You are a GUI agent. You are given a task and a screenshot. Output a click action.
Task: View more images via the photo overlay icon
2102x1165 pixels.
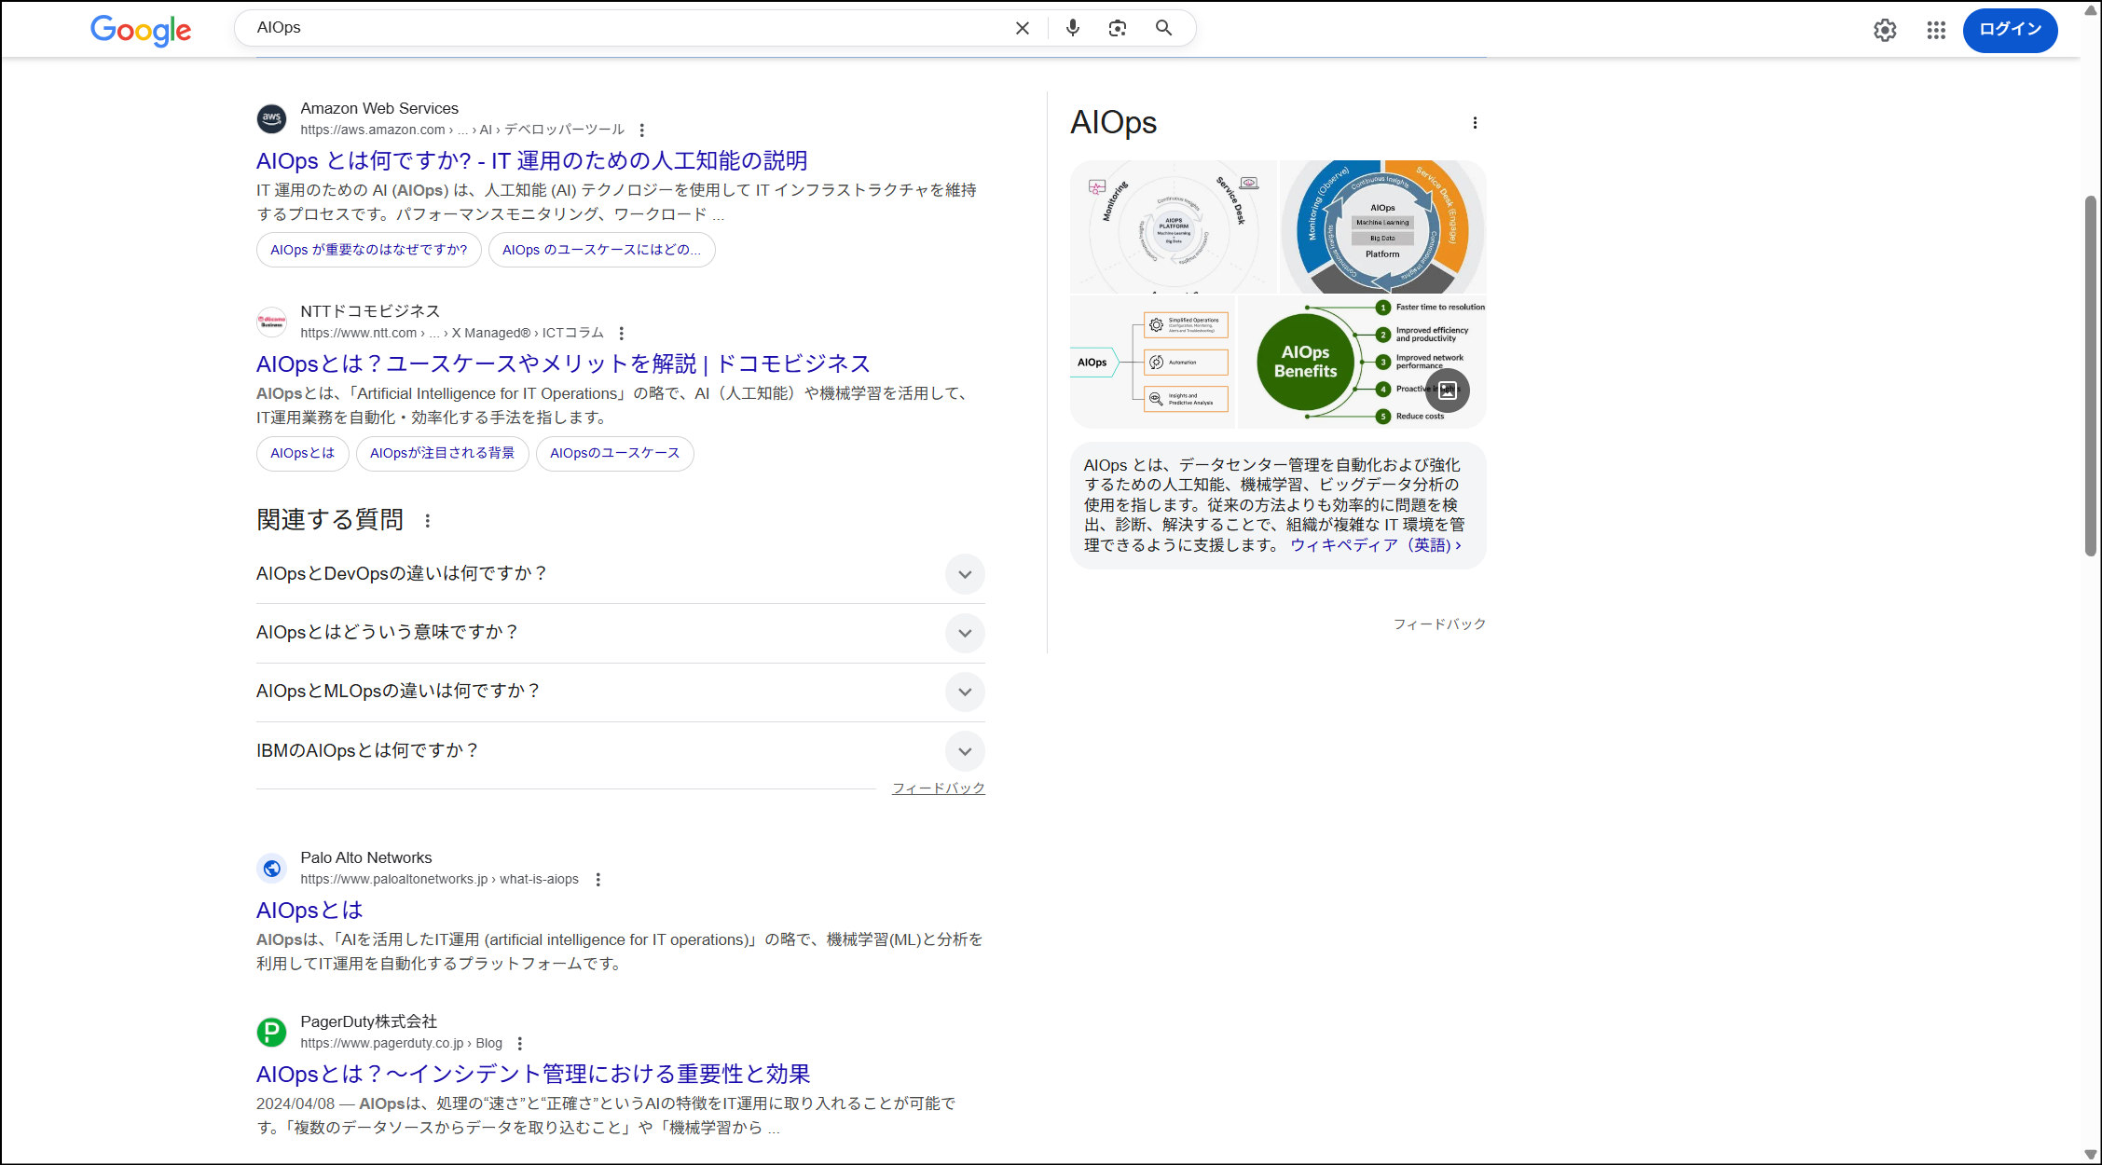coord(1448,391)
